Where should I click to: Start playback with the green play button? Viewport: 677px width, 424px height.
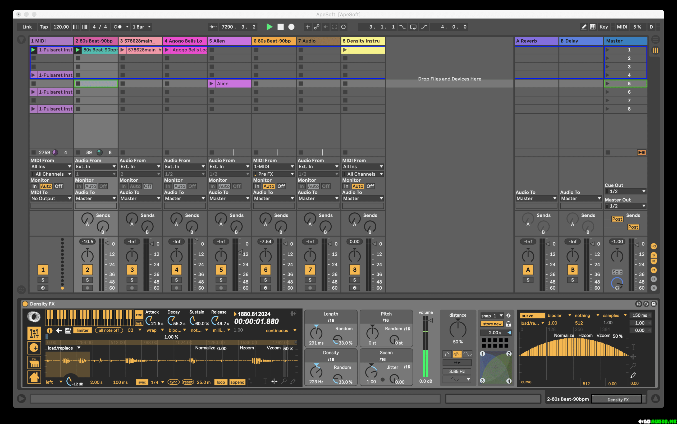click(269, 27)
